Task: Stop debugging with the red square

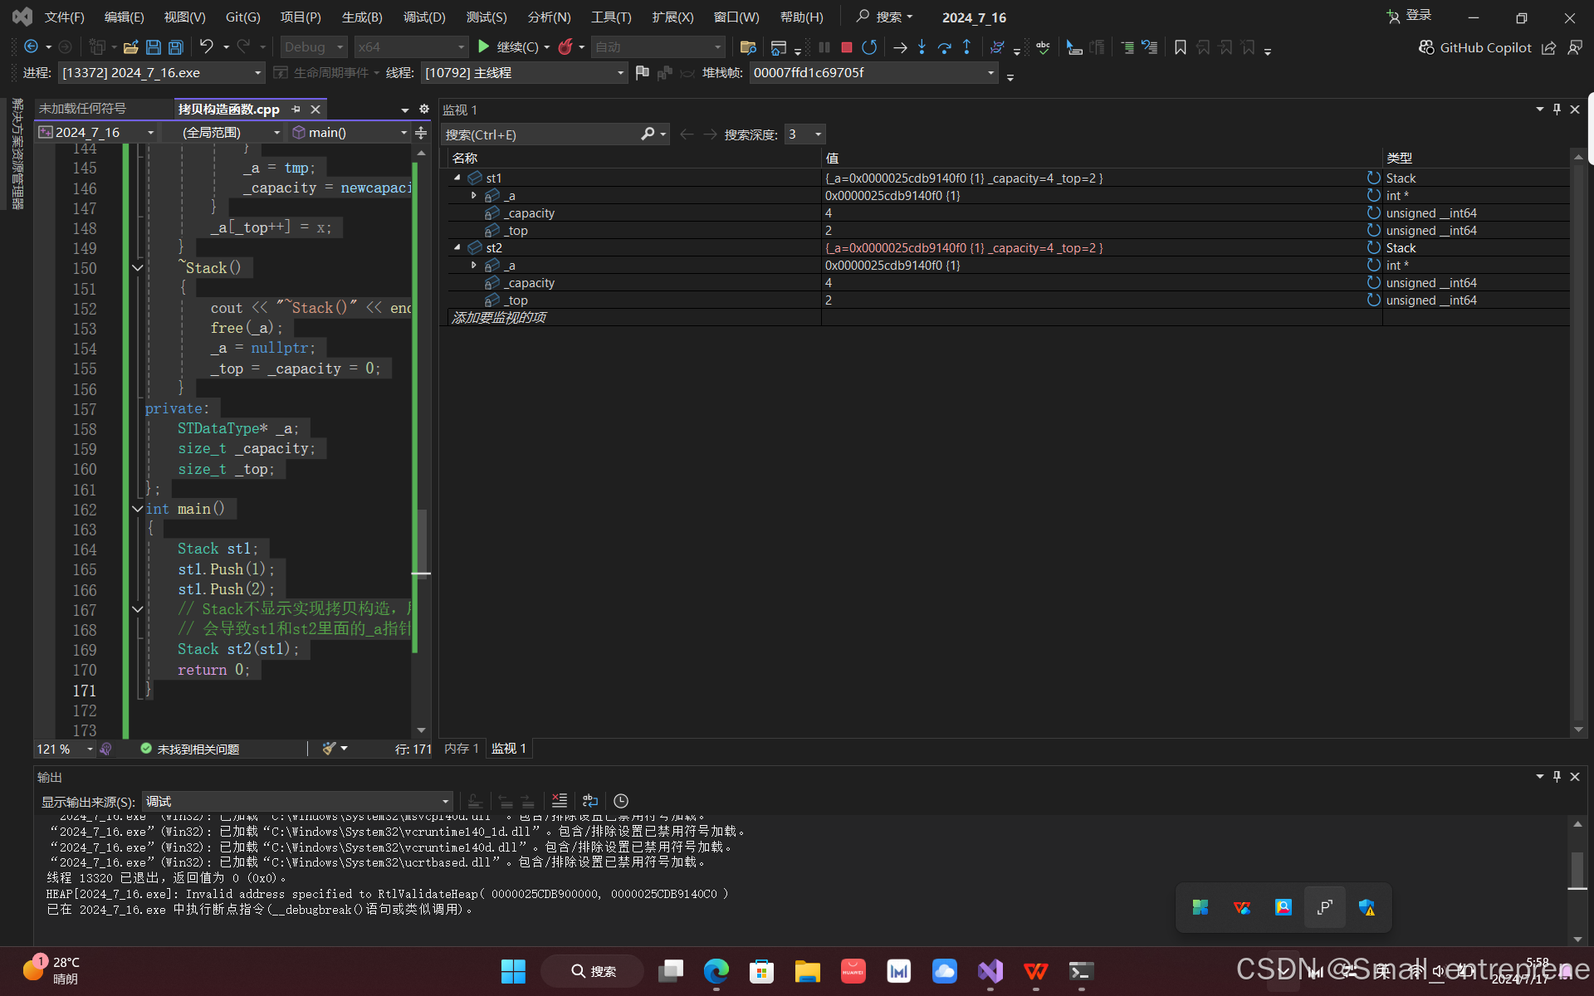Action: coord(847,47)
